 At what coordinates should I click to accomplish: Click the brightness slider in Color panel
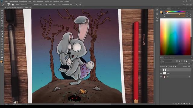click(x=176, y=16)
